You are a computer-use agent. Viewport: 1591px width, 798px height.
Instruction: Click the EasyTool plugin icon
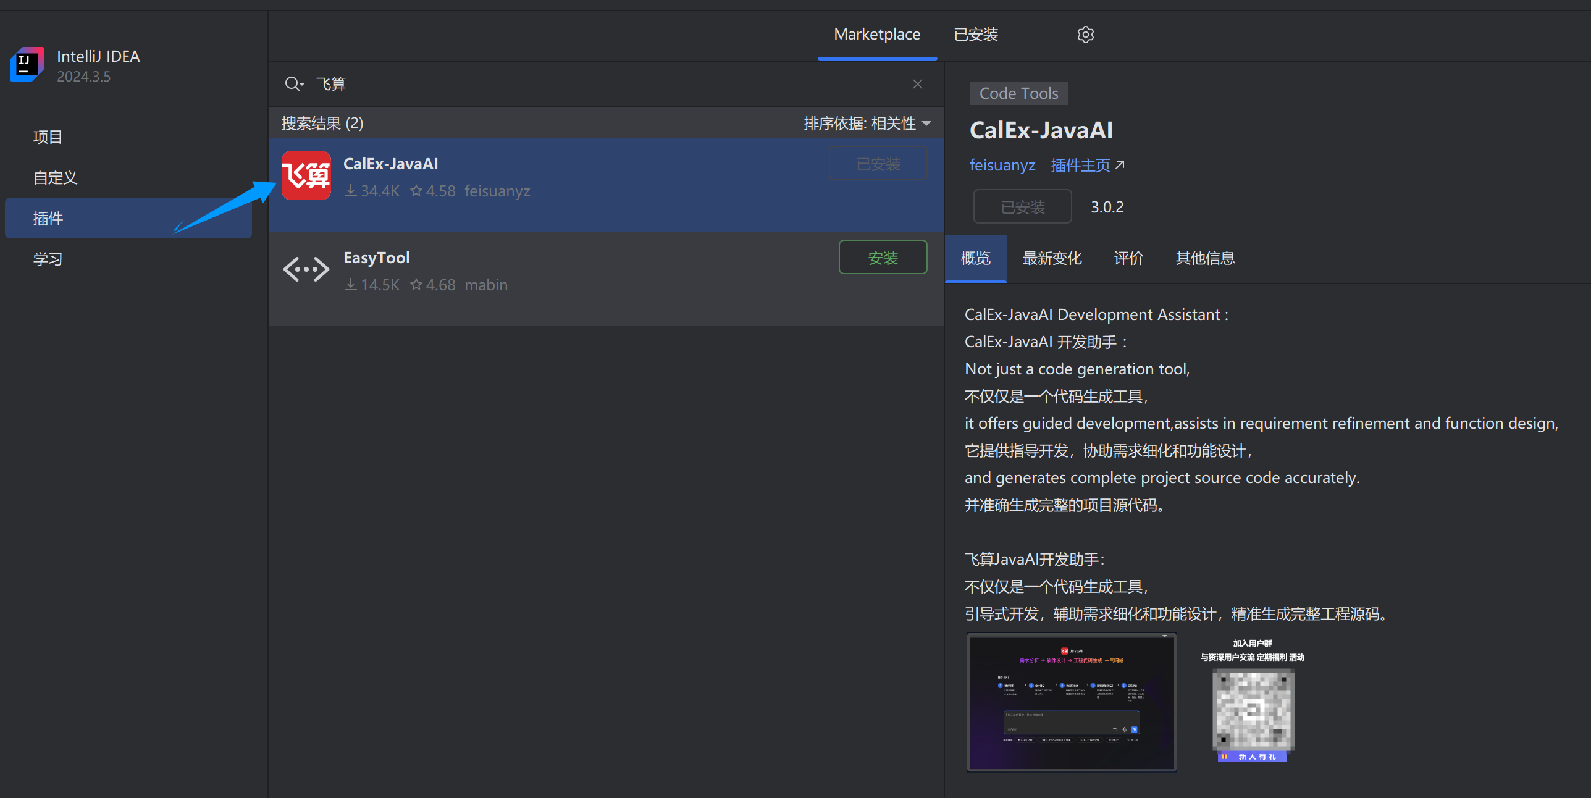306,269
